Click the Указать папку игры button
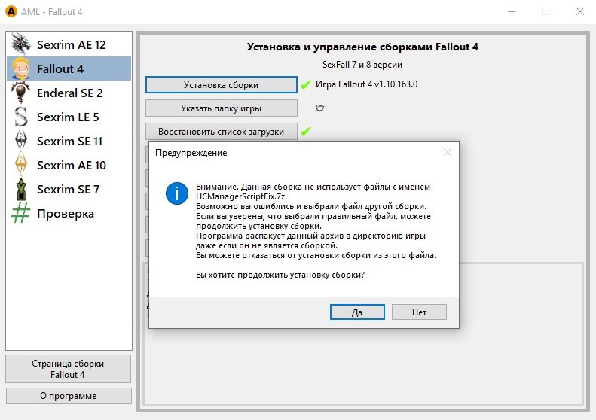The height and width of the screenshot is (420, 596). (x=222, y=108)
